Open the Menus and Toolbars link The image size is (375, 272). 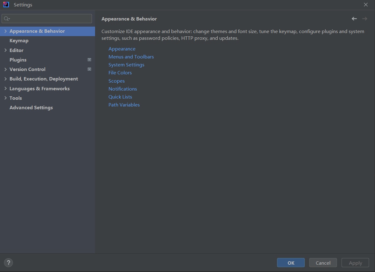pos(131,57)
